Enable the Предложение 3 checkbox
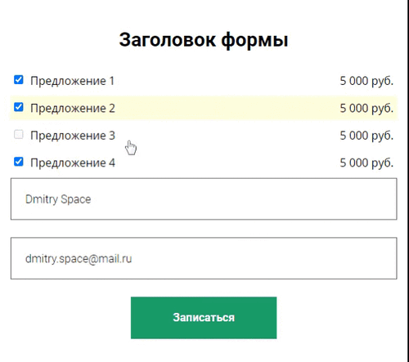Screen dimensions: 409x362 click(x=19, y=134)
